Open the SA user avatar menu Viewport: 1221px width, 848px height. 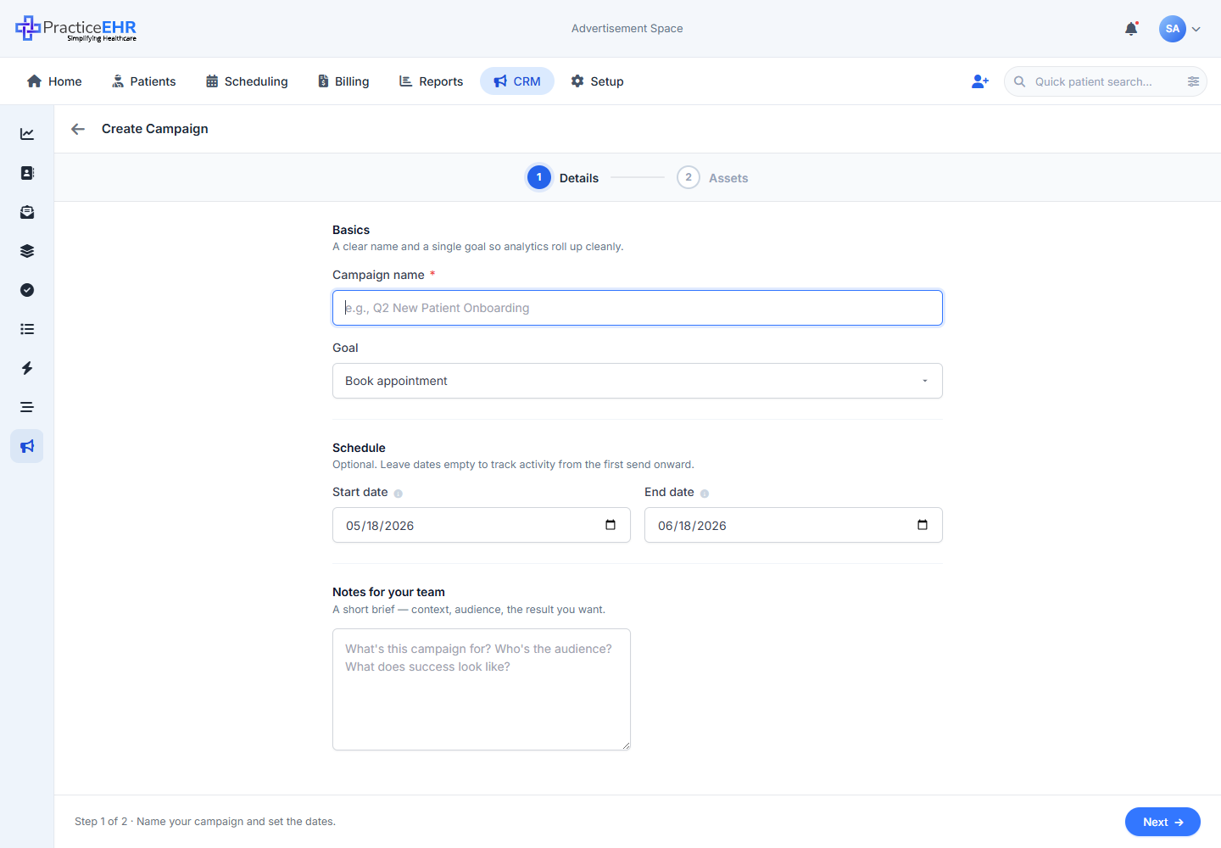click(1172, 29)
